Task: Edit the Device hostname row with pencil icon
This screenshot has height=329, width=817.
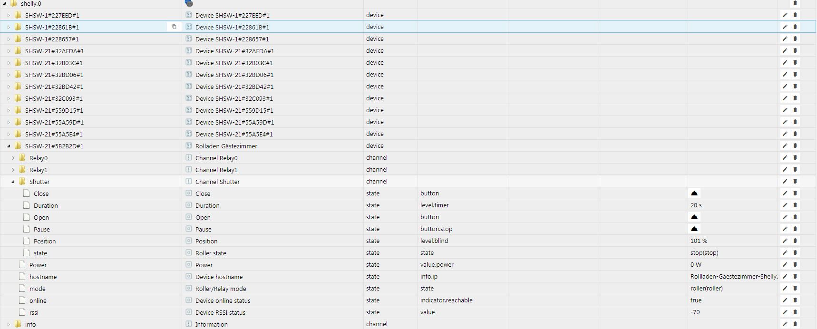Action: point(785,277)
